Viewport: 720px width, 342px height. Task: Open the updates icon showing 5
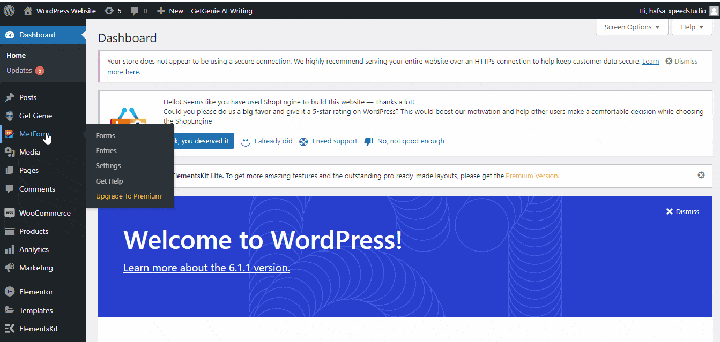tap(113, 11)
